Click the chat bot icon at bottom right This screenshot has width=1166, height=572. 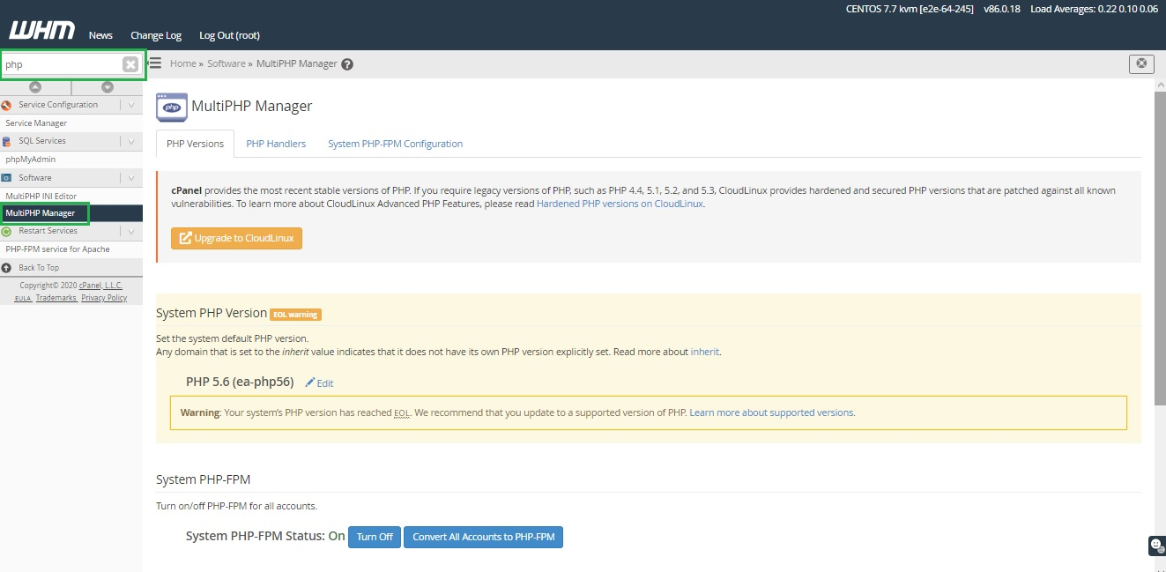point(1155,546)
